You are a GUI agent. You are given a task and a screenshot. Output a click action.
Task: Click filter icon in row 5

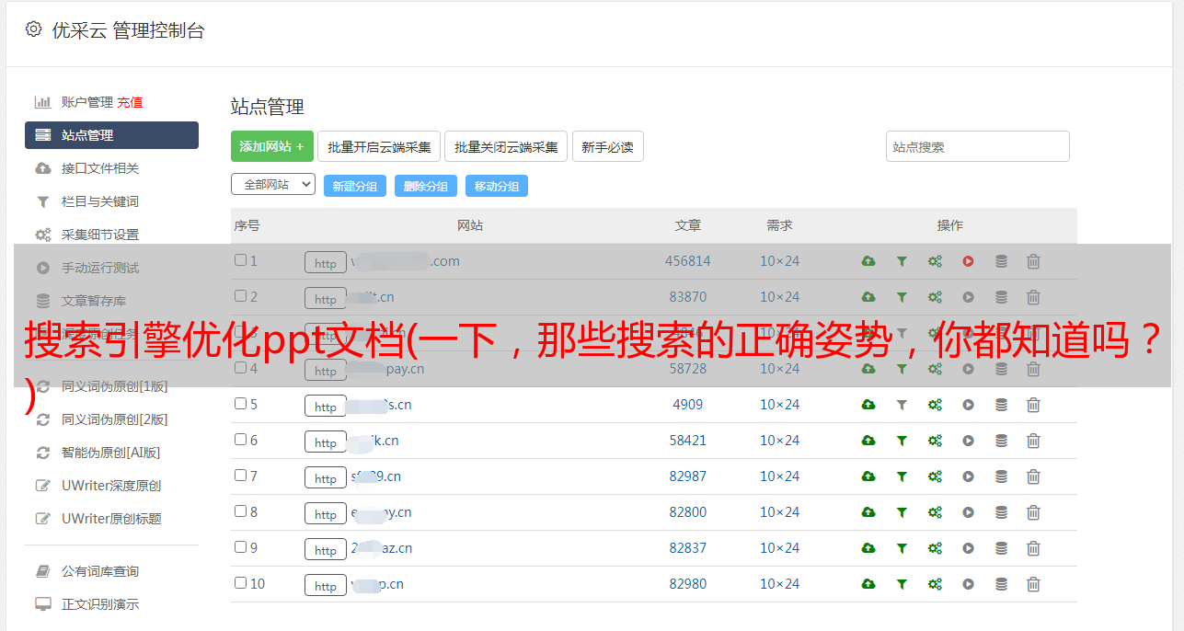[902, 405]
